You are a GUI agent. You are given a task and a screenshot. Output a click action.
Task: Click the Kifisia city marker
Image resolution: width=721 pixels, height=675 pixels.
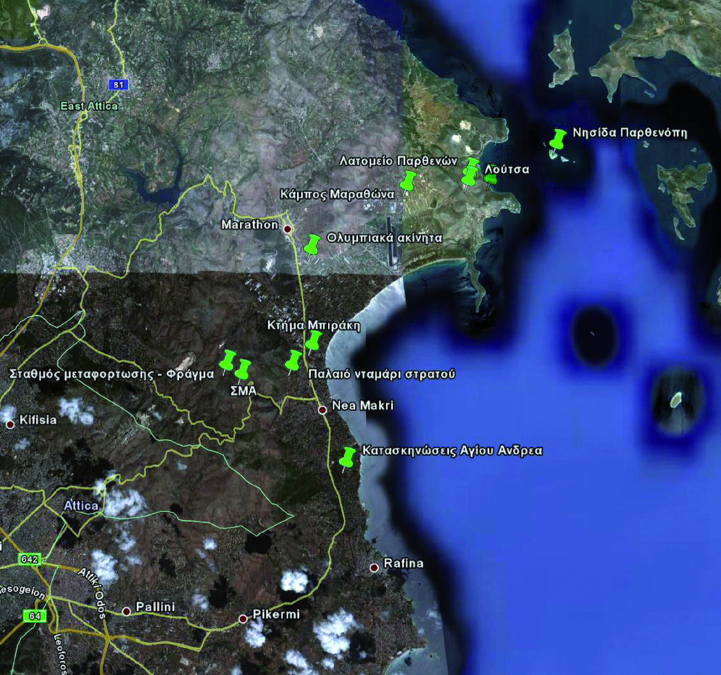(x=11, y=425)
